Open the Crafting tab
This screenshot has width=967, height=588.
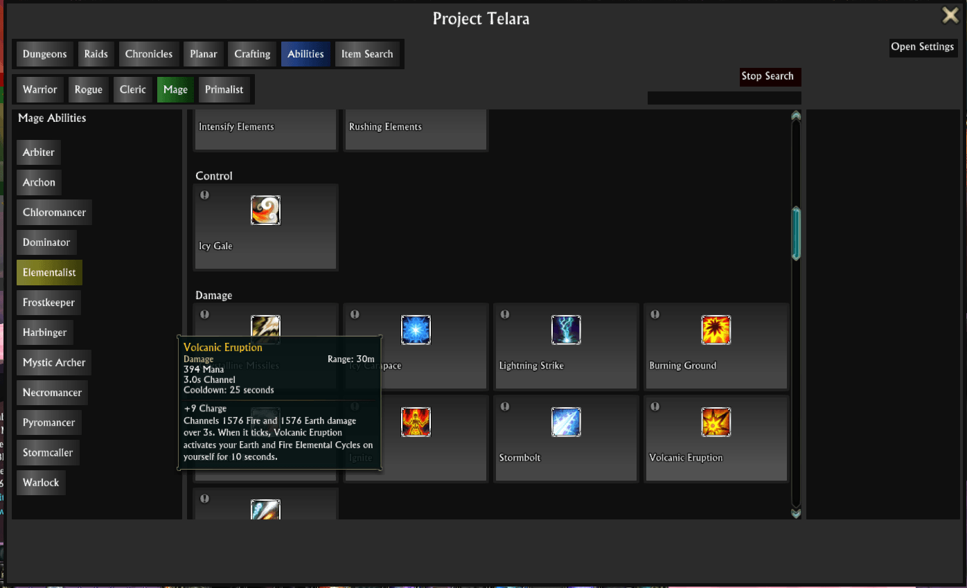(252, 54)
